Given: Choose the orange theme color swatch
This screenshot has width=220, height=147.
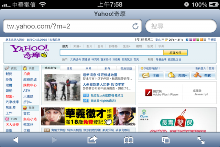Looking at the screenshot, I should tap(201, 40).
